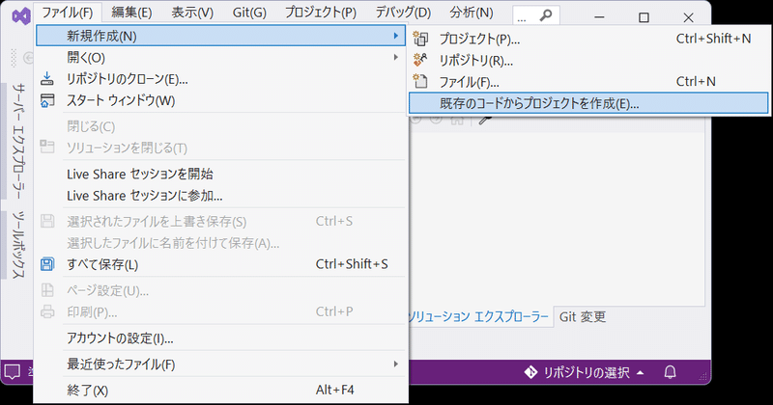
Task: Select 新規作成(N) submenu entry
Action: pyautogui.click(x=220, y=36)
